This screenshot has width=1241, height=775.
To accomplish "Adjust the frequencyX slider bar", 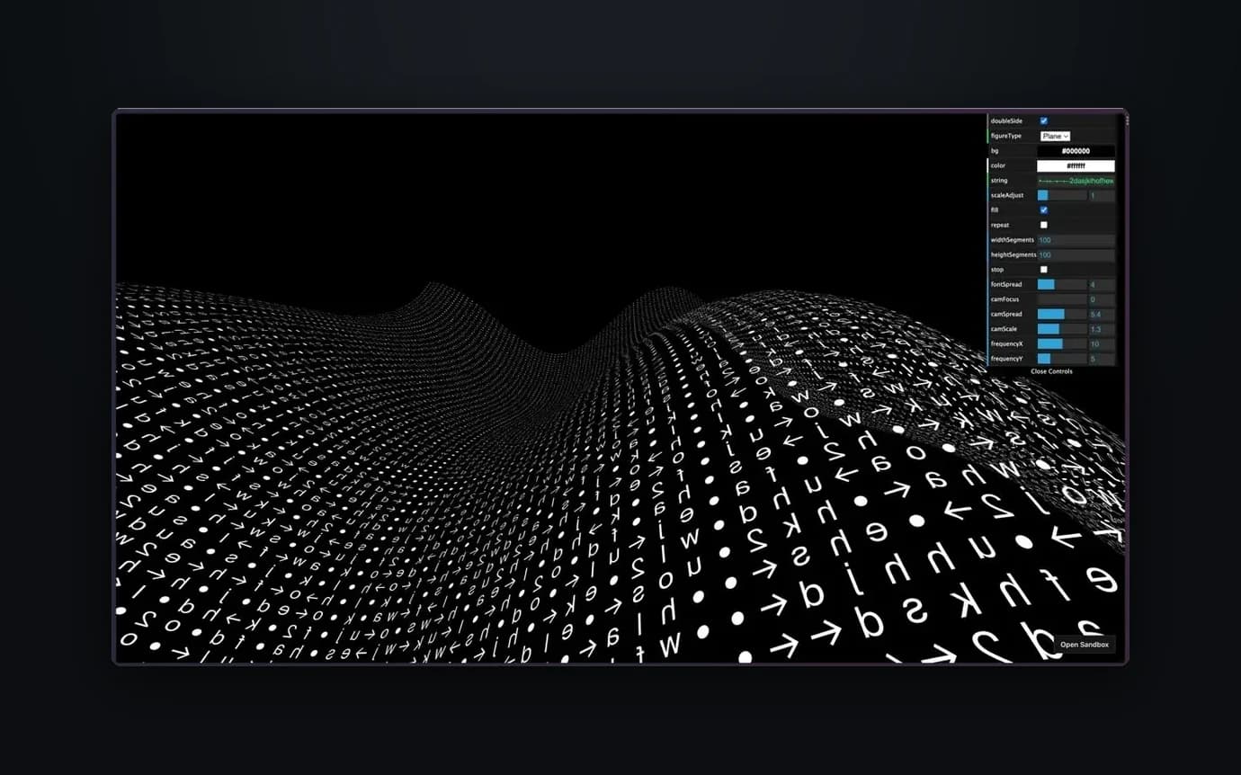I will 1062,343.
